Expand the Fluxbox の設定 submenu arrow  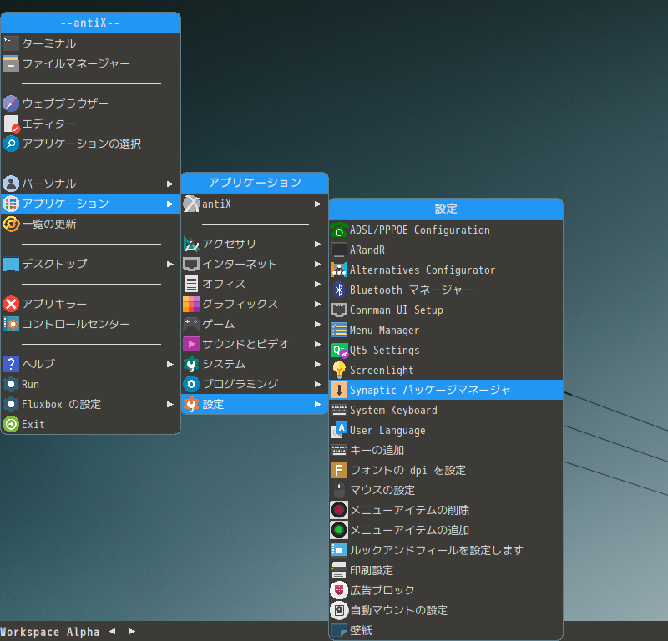(170, 404)
